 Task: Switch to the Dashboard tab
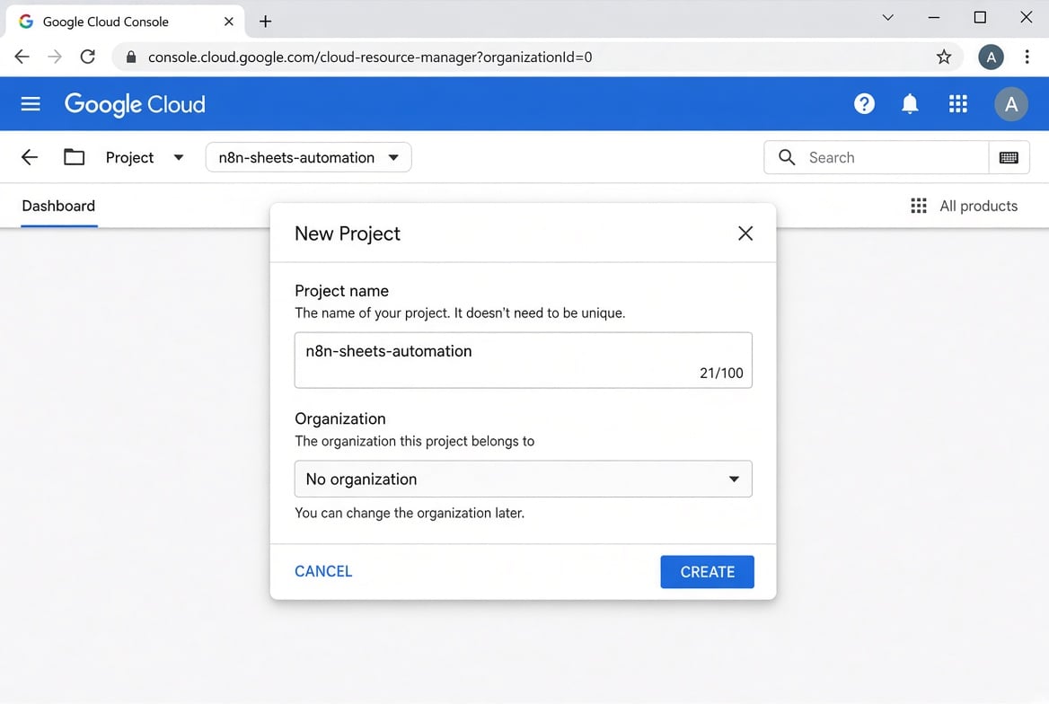click(x=58, y=207)
